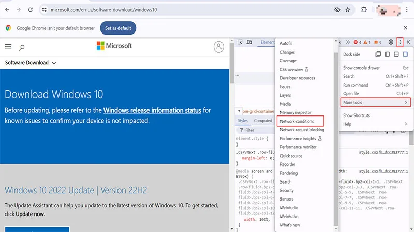Switch to the Styles tab

point(242,121)
